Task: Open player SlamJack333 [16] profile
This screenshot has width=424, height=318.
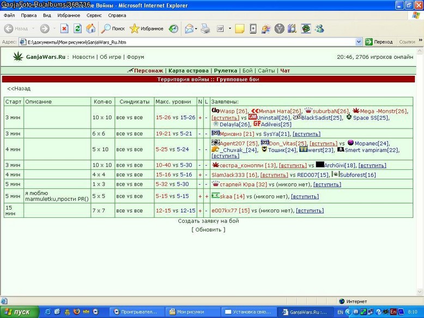Action: 234,175
